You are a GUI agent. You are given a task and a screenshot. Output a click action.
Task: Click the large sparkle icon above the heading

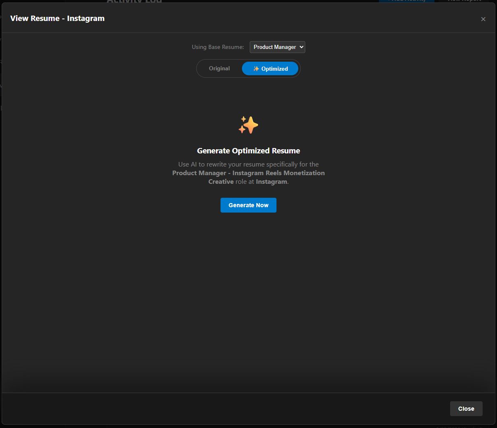[x=248, y=125]
